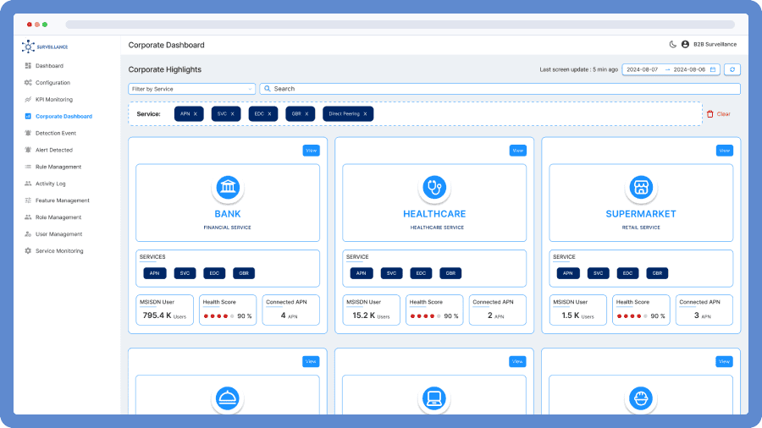Click the hard-hat worker icon card
This screenshot has height=428, width=762.
pos(641,398)
